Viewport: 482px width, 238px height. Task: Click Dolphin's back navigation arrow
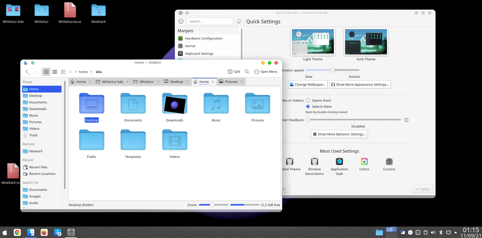click(x=27, y=72)
